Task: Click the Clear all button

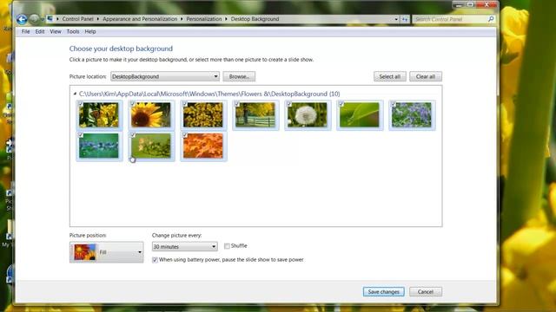Action: (x=426, y=76)
